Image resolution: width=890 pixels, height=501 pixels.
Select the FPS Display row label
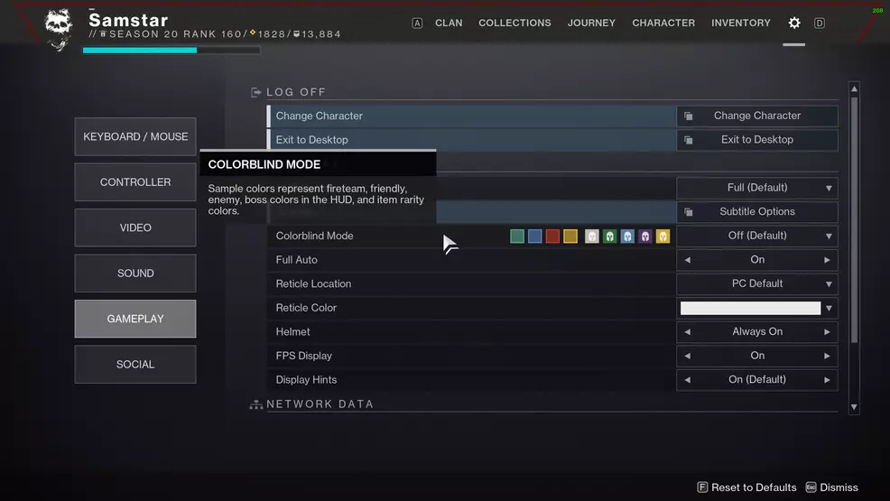[303, 356]
